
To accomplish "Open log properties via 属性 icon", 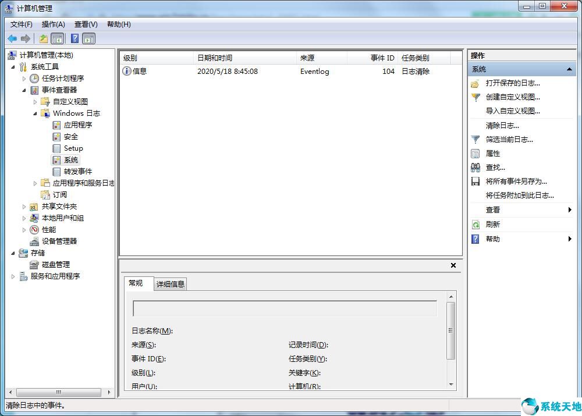I will pyautogui.click(x=476, y=153).
